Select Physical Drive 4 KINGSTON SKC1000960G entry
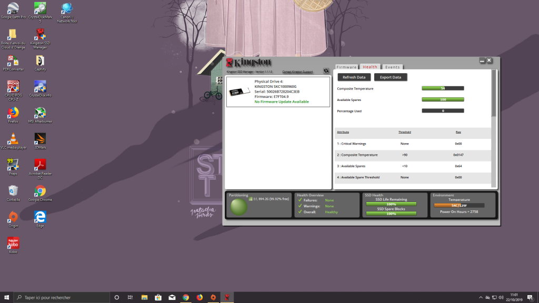The width and height of the screenshot is (539, 303). click(278, 92)
